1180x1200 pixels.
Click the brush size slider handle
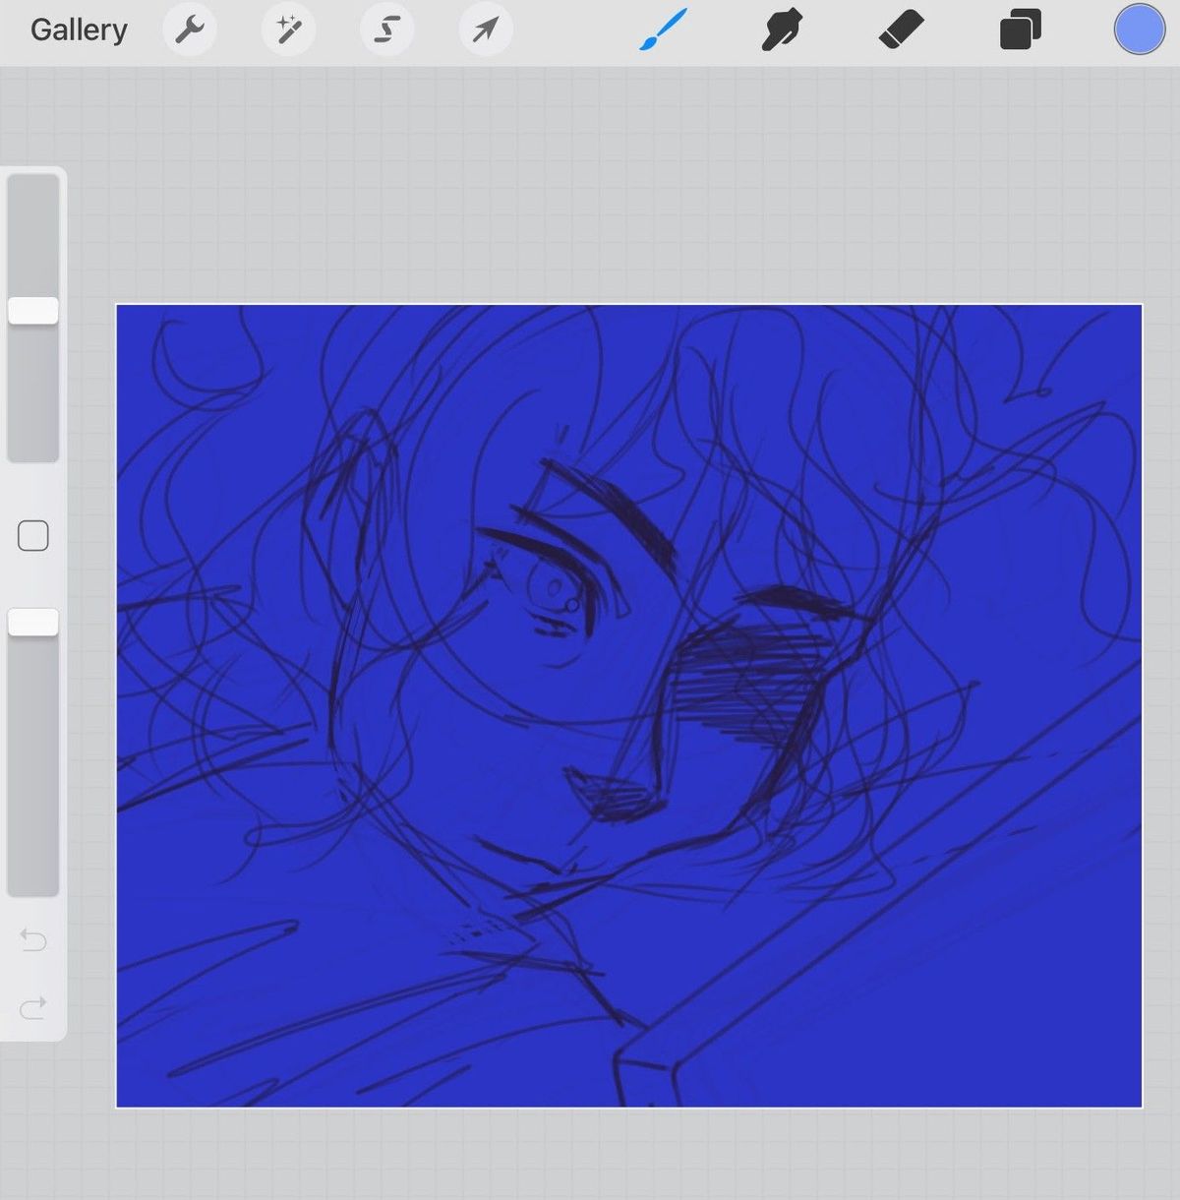33,311
